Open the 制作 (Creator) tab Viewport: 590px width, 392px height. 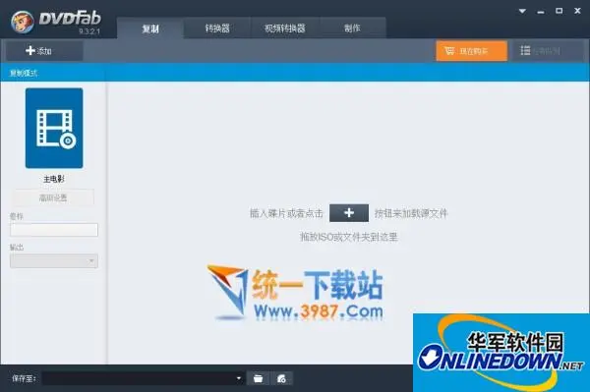(x=352, y=28)
